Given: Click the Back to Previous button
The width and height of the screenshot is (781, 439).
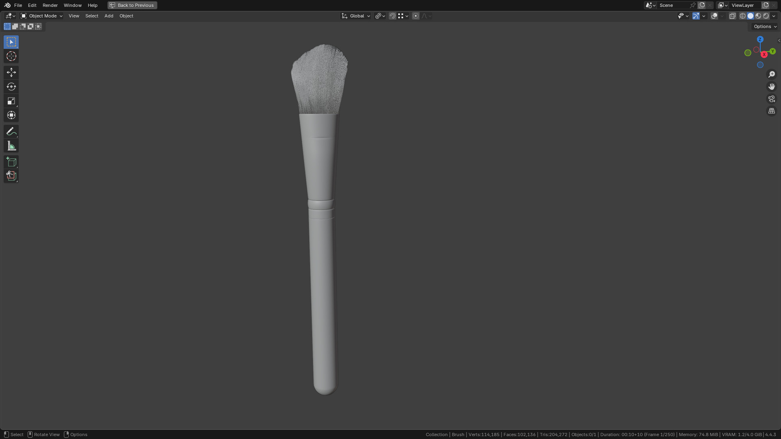Looking at the screenshot, I should pyautogui.click(x=132, y=5).
